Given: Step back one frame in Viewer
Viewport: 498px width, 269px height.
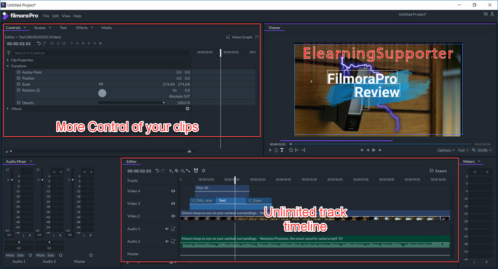Looking at the screenshot, I should (368, 150).
